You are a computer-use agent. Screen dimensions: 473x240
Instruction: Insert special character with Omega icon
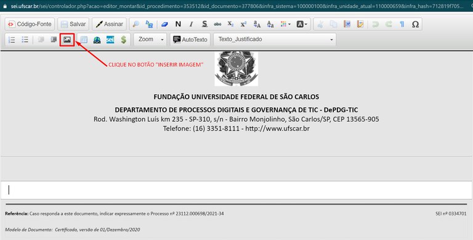(x=415, y=24)
